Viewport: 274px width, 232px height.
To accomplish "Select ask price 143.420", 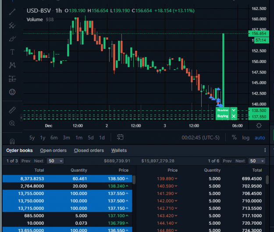I will point(167,216).
